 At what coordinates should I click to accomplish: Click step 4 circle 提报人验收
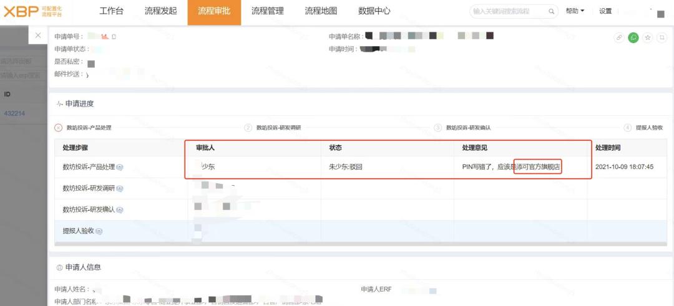[x=628, y=128]
